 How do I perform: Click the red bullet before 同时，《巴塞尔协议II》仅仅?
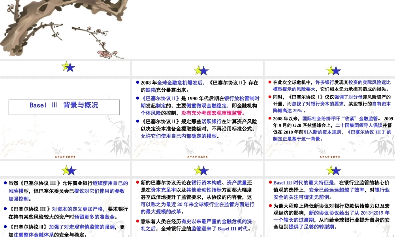(270, 96)
